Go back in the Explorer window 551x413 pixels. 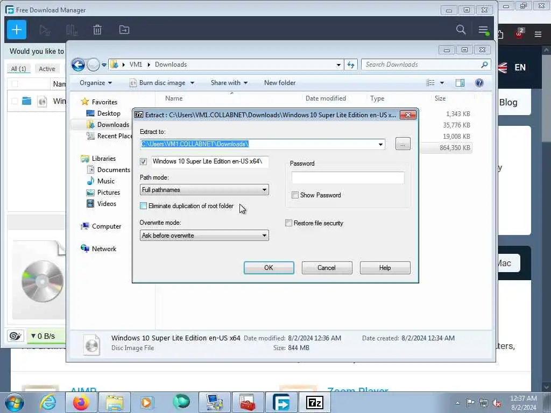(78, 65)
